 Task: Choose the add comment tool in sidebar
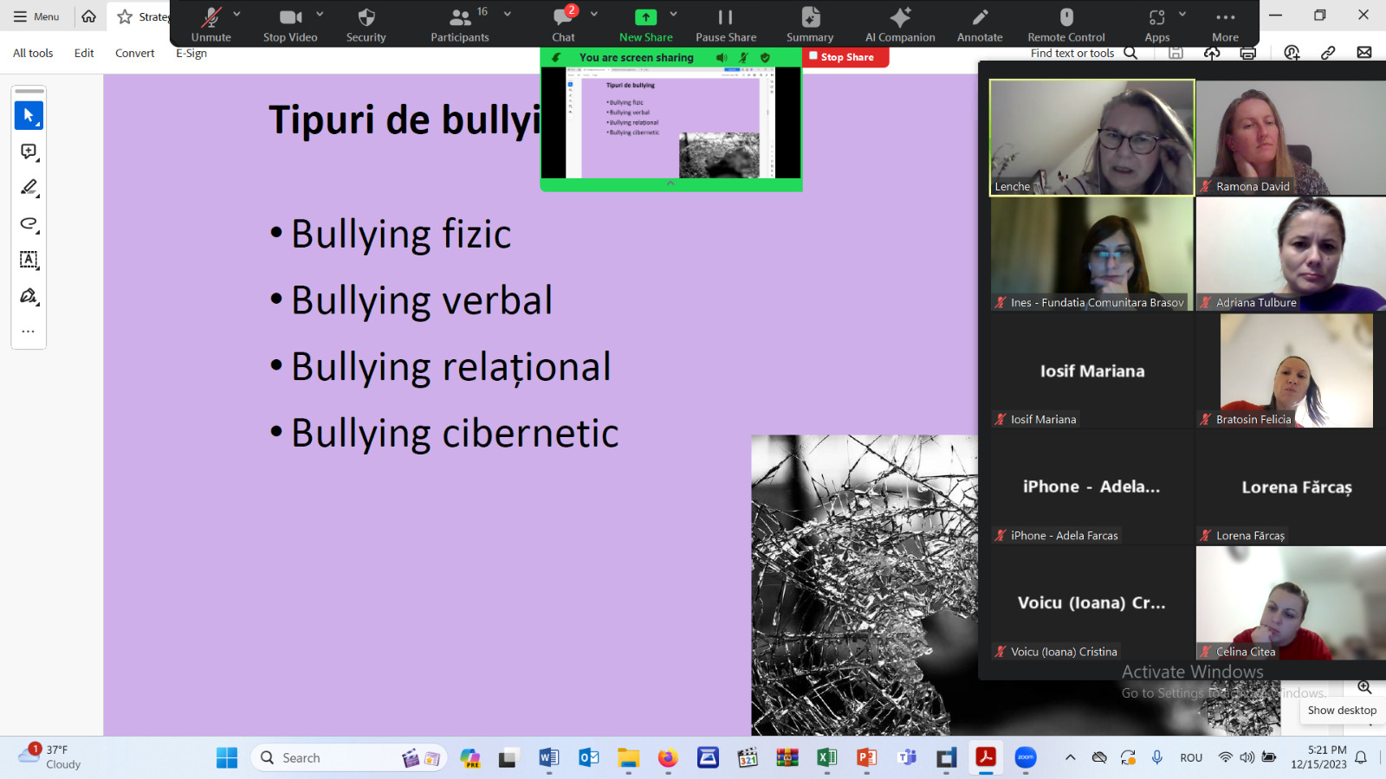29,151
